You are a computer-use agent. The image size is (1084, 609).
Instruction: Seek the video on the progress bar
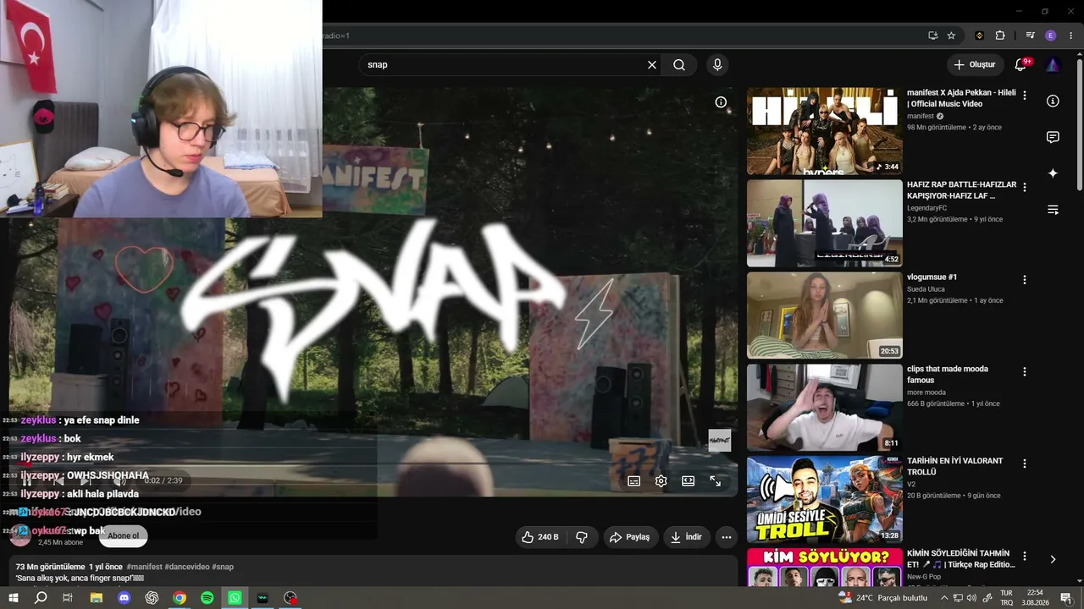pyautogui.click(x=373, y=464)
